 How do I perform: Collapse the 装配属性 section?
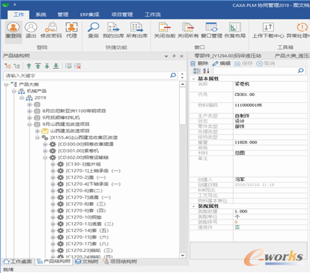tap(194, 206)
